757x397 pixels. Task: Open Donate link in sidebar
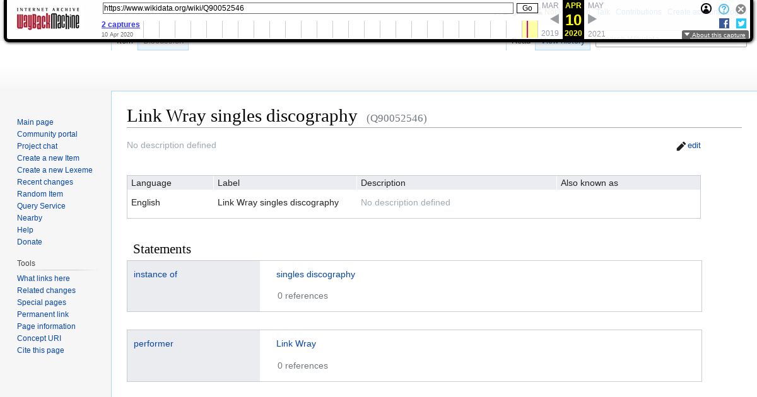pos(30,242)
